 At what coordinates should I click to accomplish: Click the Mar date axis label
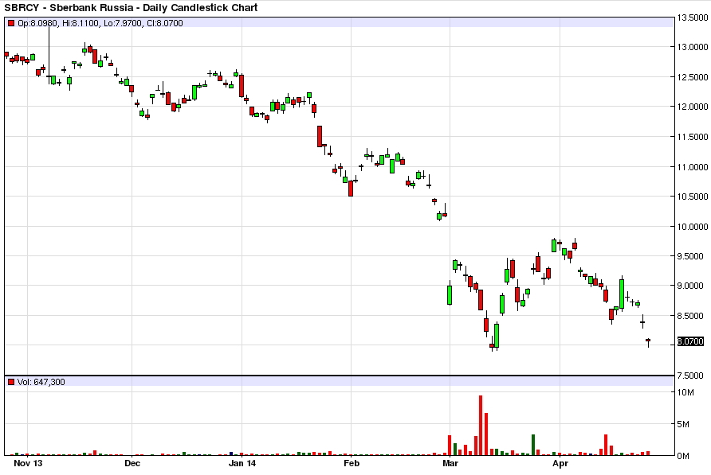tap(450, 463)
